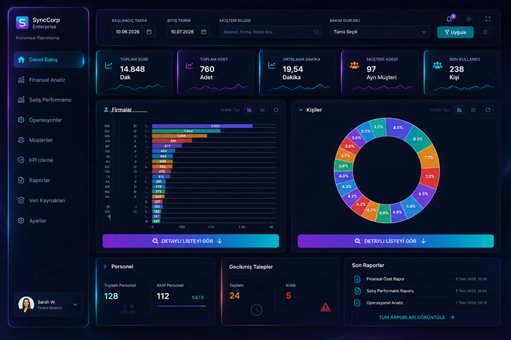Collapse the Kişiler panel chevron
This screenshot has width=511, height=340.
point(301,110)
